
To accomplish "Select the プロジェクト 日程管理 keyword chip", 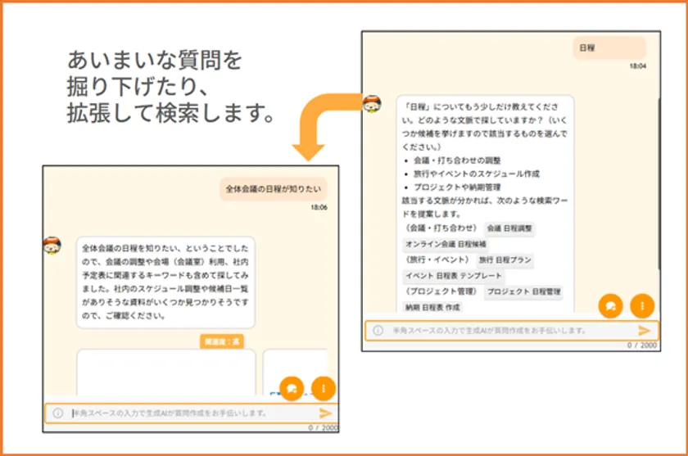I will pyautogui.click(x=524, y=291).
